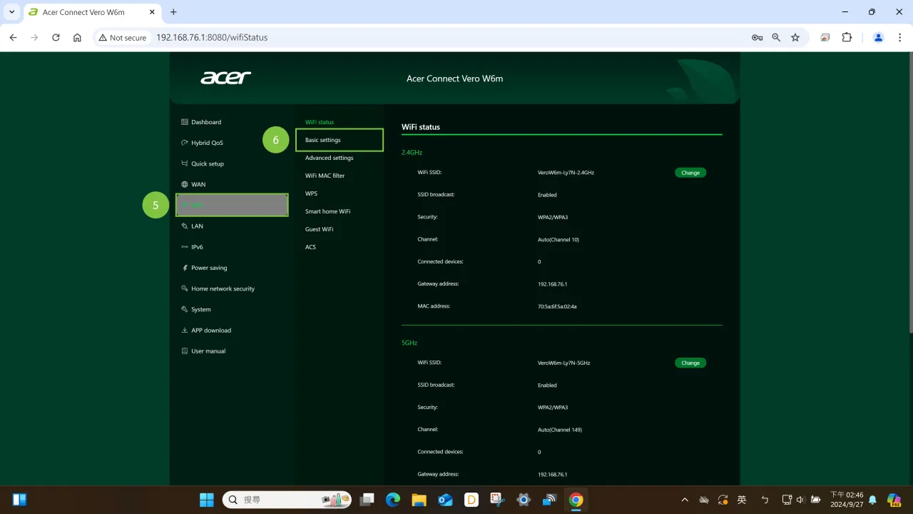Select Power saving with the lightning icon

(x=208, y=267)
